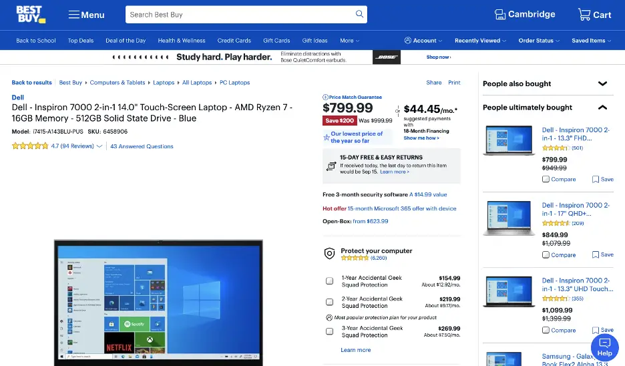Open Top Deals page
The height and width of the screenshot is (366, 625).
(x=81, y=41)
